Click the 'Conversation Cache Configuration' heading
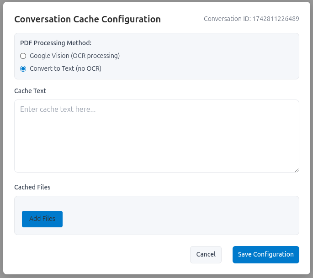This screenshot has width=313, height=278. coord(87,19)
